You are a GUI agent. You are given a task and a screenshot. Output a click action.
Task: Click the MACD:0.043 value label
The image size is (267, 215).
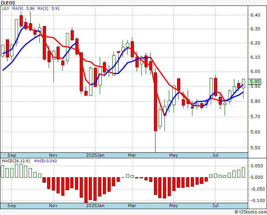46,161
